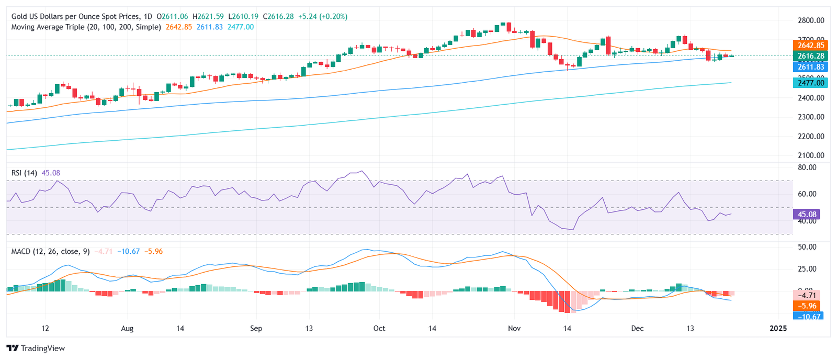
Task: Select the RSI (14) indicator legend
Action: [24, 173]
